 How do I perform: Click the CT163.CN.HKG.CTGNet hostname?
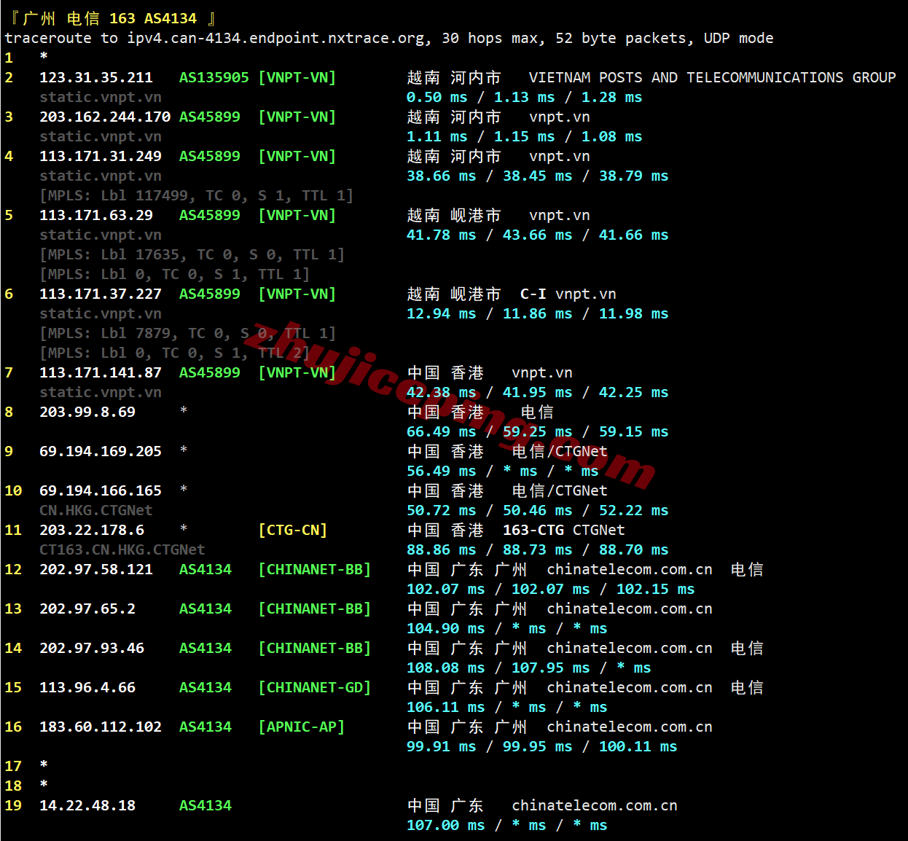click(x=122, y=549)
